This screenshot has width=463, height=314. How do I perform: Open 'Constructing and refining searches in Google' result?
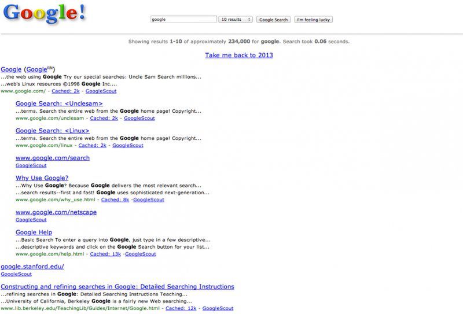click(117, 287)
